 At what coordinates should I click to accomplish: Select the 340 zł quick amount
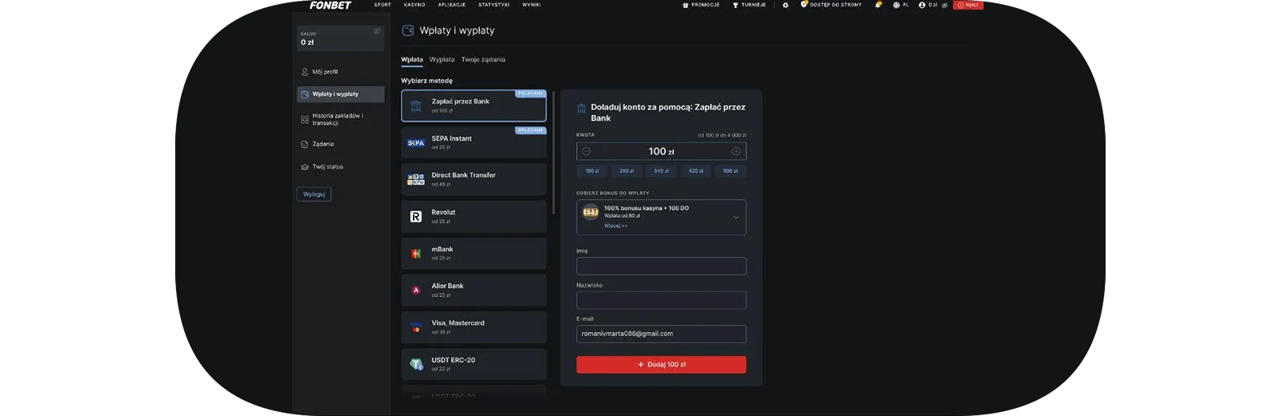coord(661,170)
